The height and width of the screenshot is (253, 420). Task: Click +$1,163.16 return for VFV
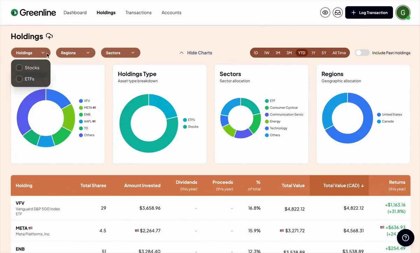coord(395,205)
